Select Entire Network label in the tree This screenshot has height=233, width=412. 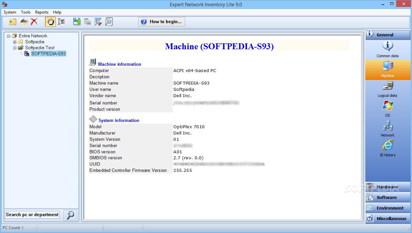(33, 36)
